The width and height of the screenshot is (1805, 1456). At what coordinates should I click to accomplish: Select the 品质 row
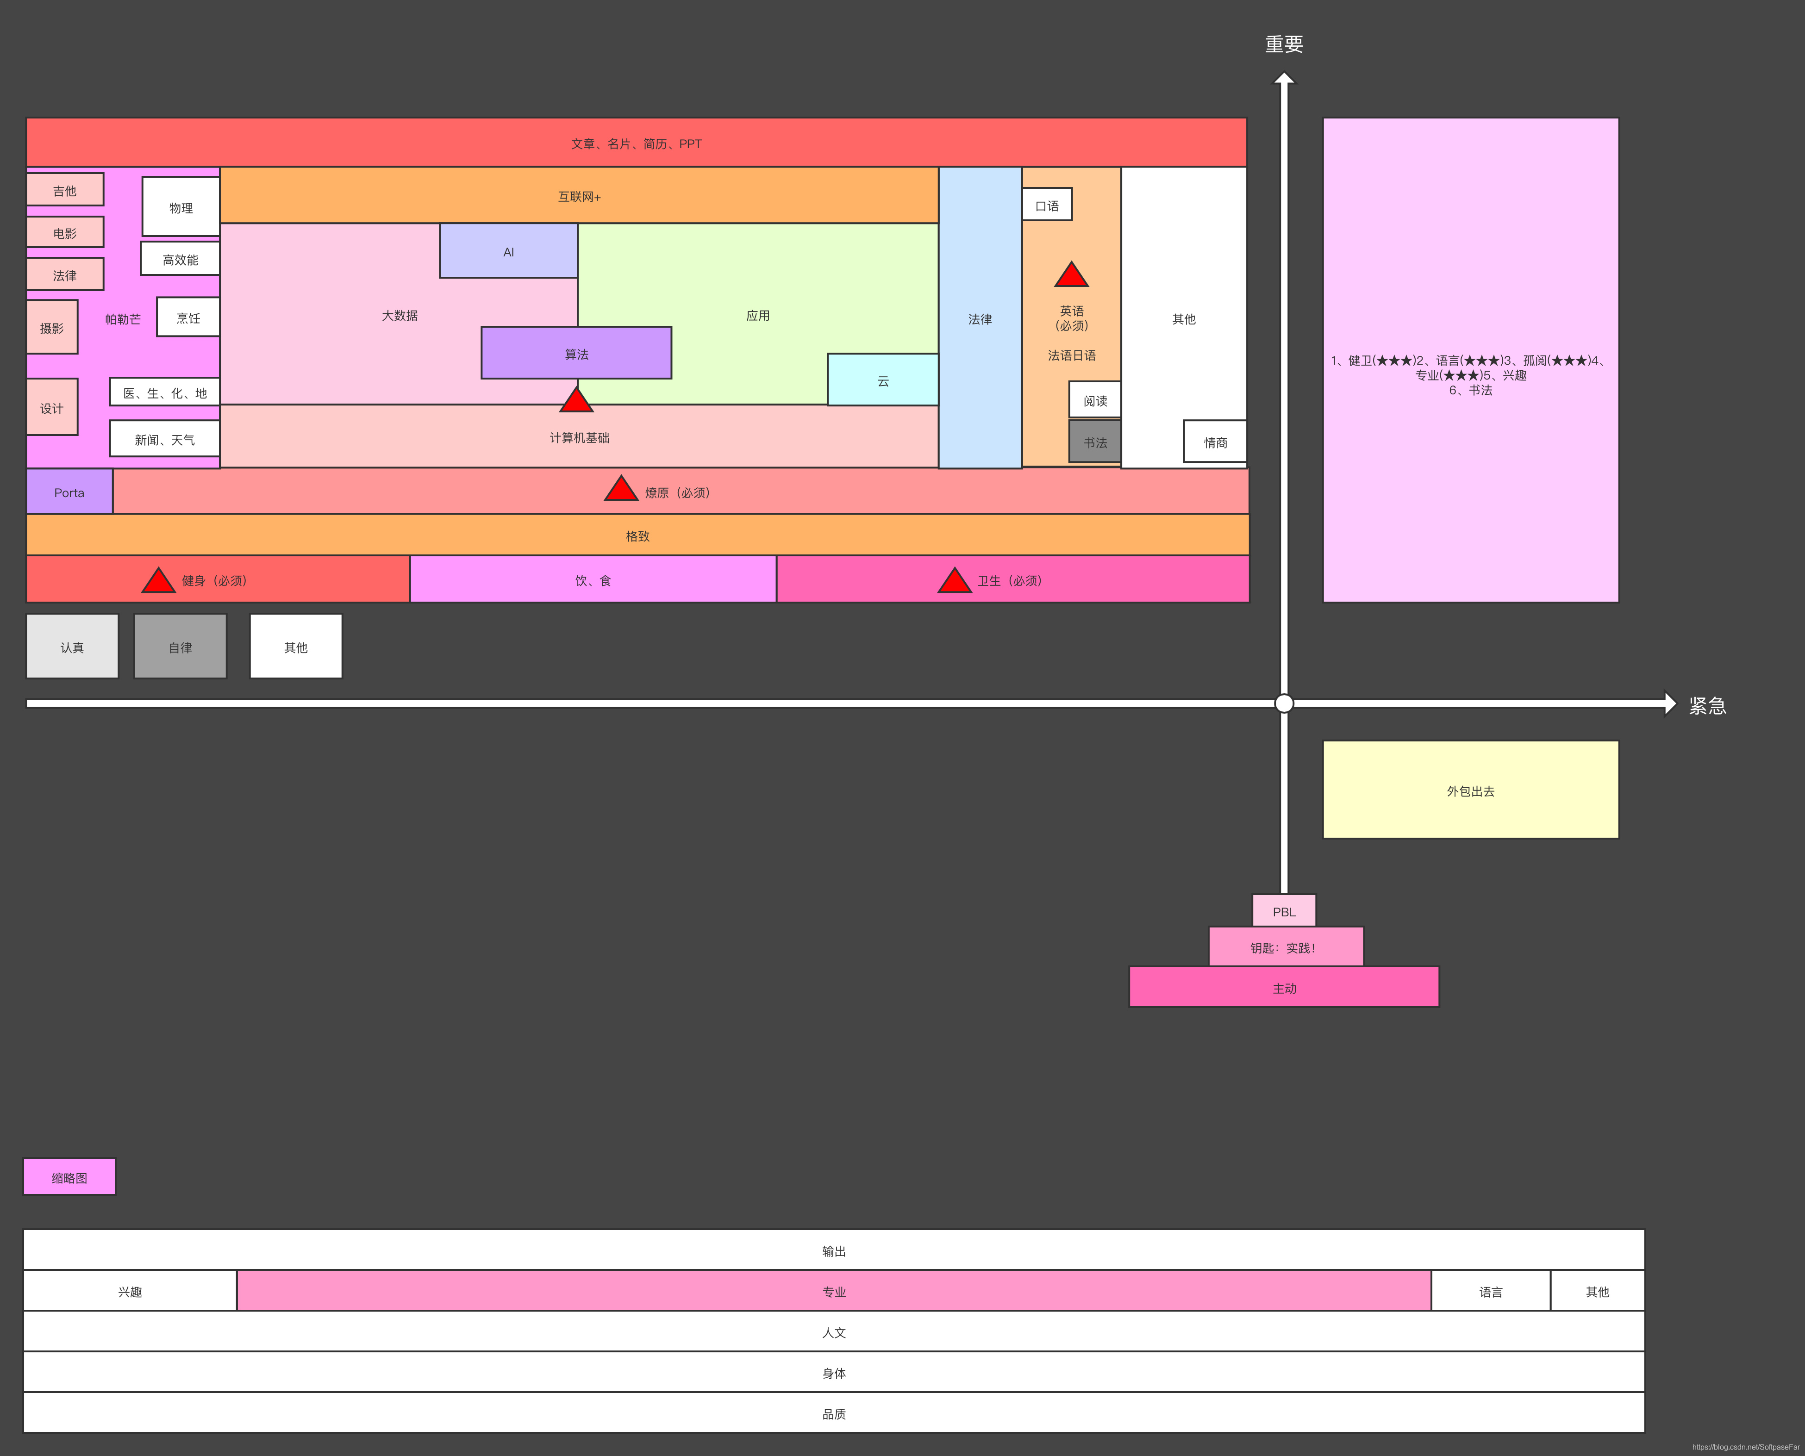[x=834, y=1413]
